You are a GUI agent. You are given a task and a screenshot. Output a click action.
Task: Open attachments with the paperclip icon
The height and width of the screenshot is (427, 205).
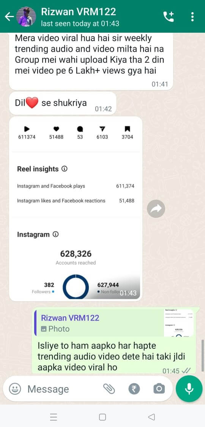[x=109, y=389]
